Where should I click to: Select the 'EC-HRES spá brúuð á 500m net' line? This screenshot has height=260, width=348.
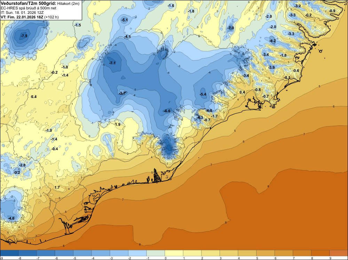(29, 8)
